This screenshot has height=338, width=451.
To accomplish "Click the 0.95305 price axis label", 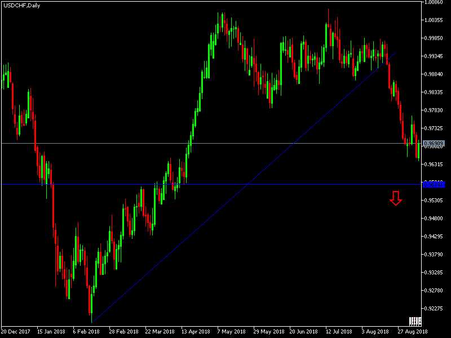I will tap(434, 201).
